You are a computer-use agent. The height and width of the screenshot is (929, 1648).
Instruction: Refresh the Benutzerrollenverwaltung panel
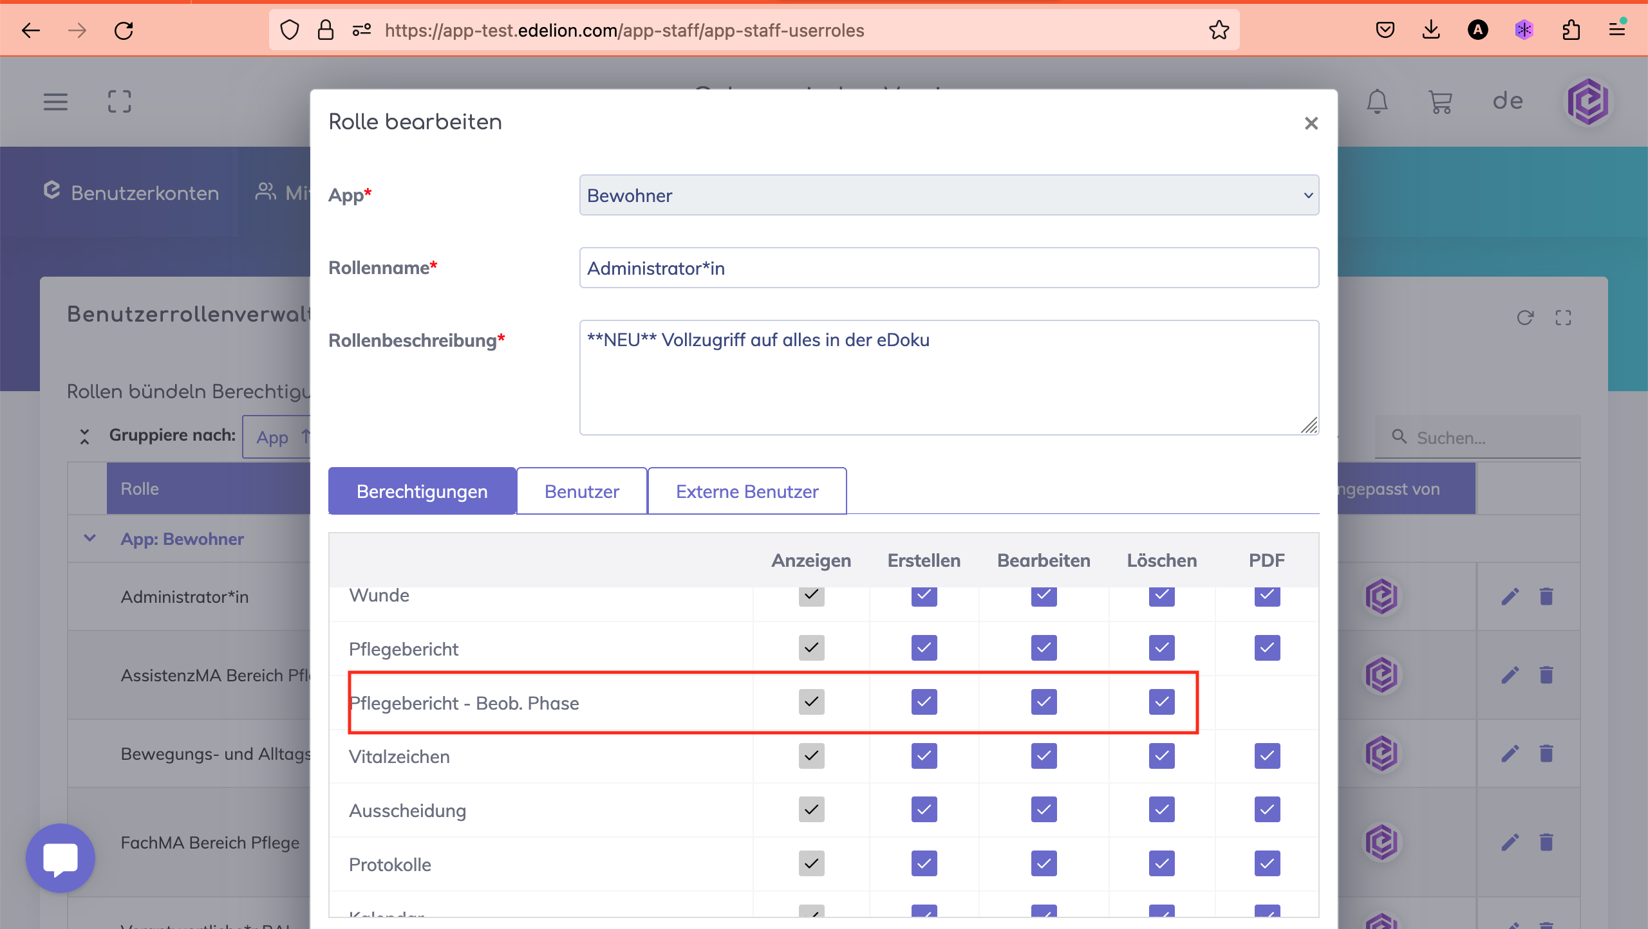pos(1525,318)
